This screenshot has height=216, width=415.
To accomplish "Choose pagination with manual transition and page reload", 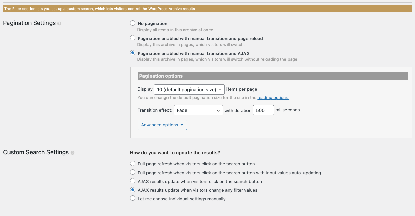I will coord(133,38).
